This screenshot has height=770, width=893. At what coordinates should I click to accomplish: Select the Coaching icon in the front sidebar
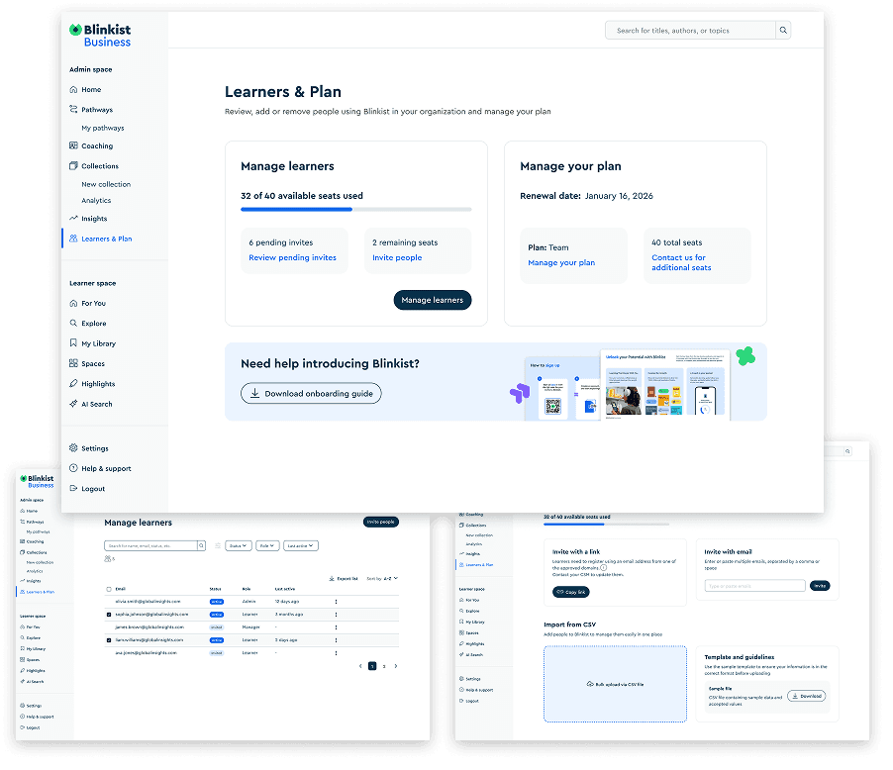73,145
